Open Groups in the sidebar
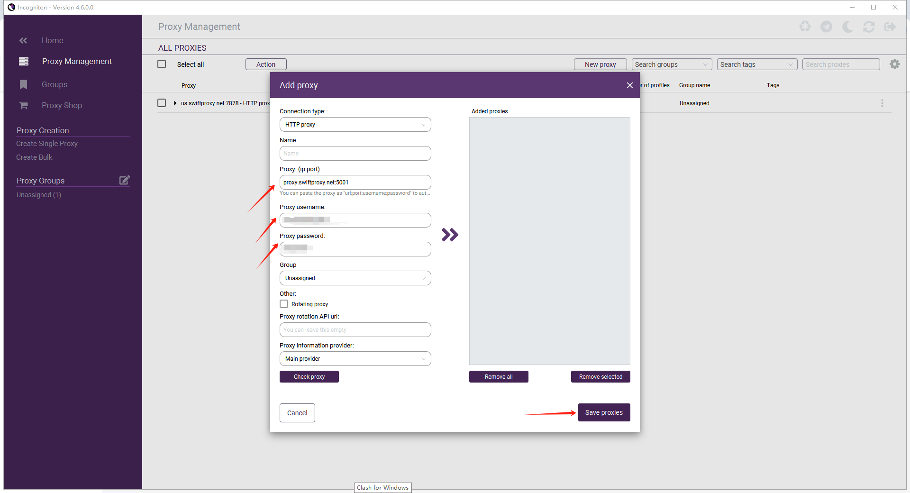 coord(55,84)
